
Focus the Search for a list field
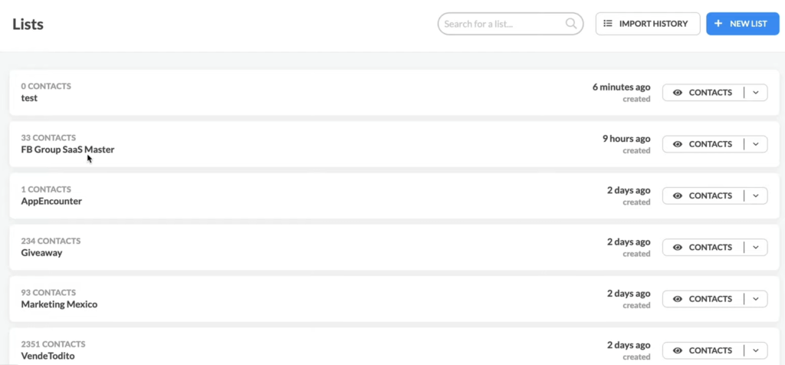(510, 24)
